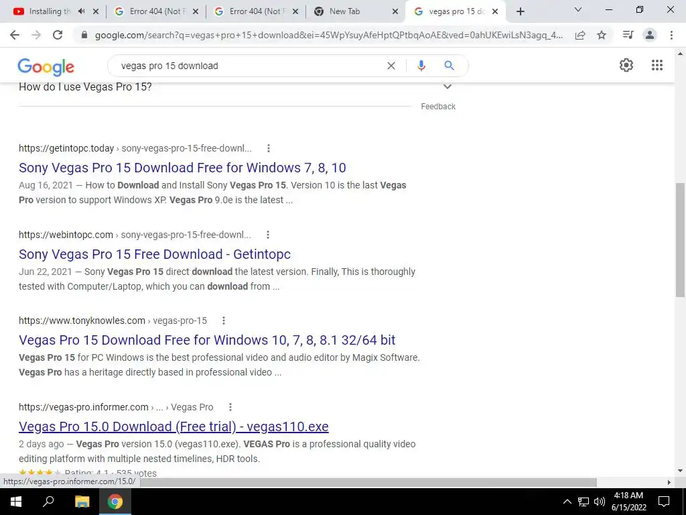Open Sony Vegas Pro 15 Free Download - Getintopc
686x515 pixels.
click(155, 254)
